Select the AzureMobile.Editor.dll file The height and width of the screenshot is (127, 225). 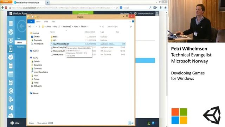tap(88, 44)
